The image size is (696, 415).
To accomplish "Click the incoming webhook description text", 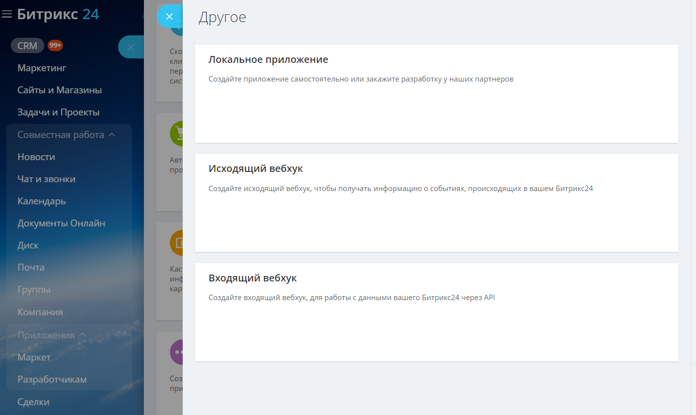I will coord(352,298).
